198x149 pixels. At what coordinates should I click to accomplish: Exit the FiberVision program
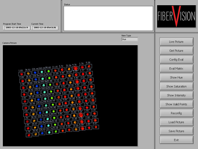click(x=176, y=140)
